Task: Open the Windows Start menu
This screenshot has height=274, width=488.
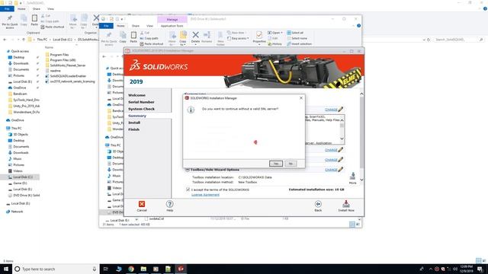Action: click(6, 269)
